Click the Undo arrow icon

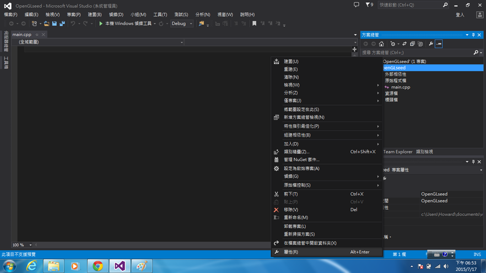point(73,24)
